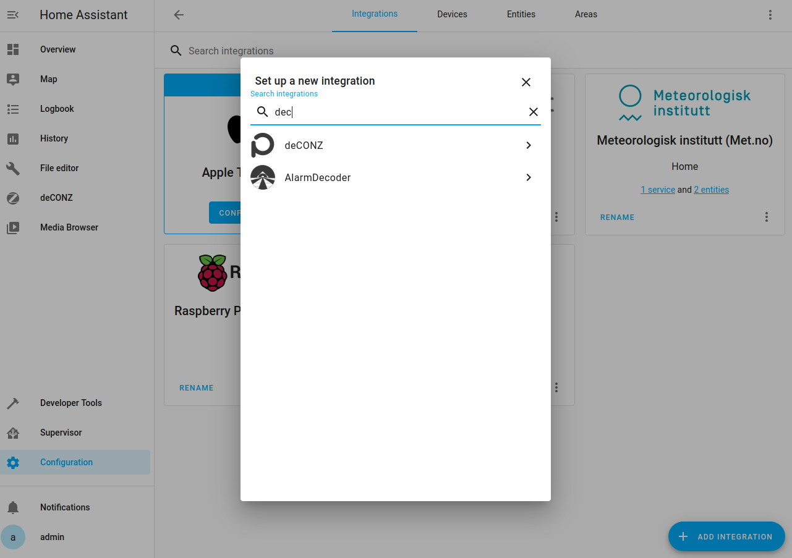The width and height of the screenshot is (792, 558).
Task: Open Developer Tools from the sidebar
Action: (70, 403)
